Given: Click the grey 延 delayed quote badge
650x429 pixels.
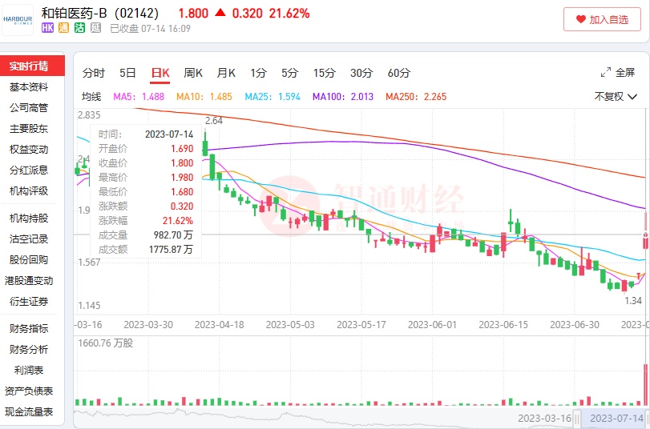Looking at the screenshot, I should (x=95, y=28).
